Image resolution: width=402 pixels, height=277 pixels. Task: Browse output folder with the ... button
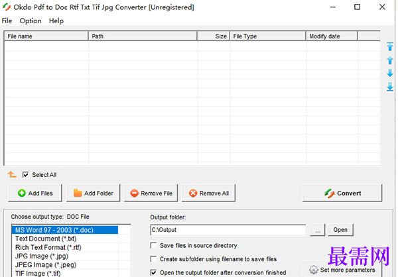(318, 230)
